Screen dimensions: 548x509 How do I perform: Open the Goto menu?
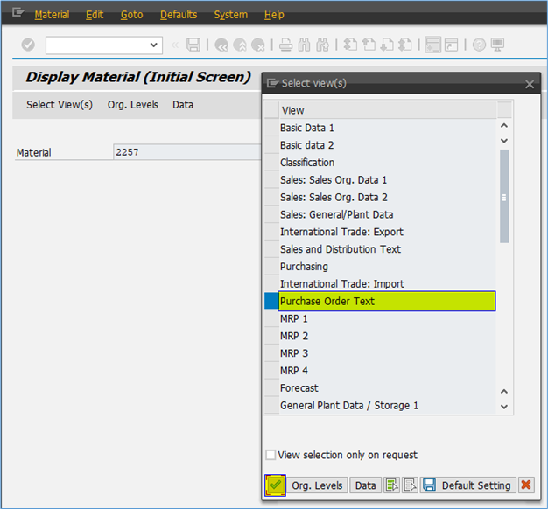[x=132, y=15]
